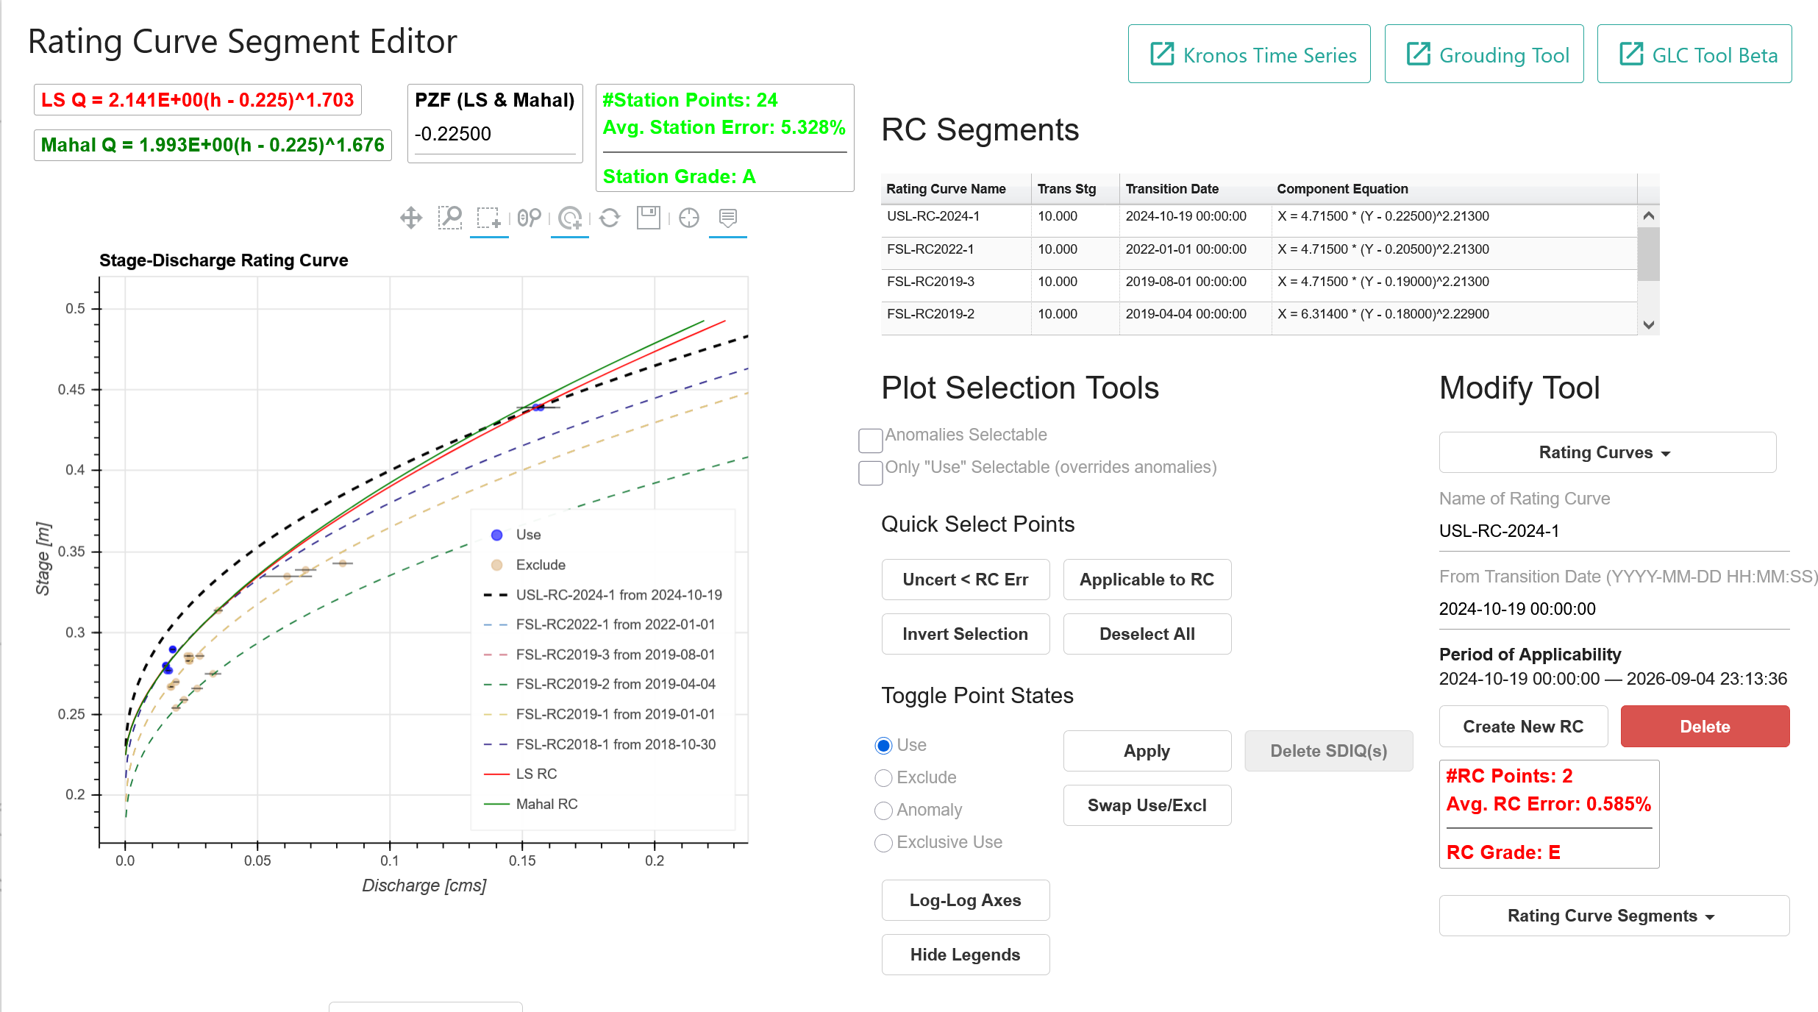Click Hide Legends button
Viewport: 1818px width, 1012px height.
[x=965, y=955]
